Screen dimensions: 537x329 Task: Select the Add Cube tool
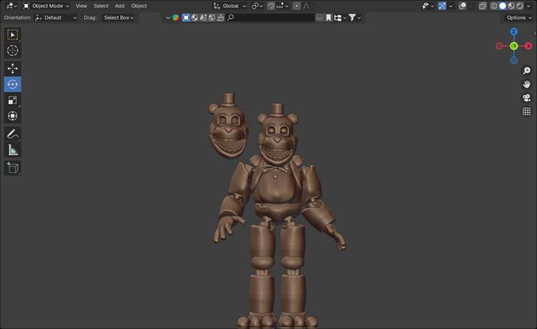coord(13,168)
